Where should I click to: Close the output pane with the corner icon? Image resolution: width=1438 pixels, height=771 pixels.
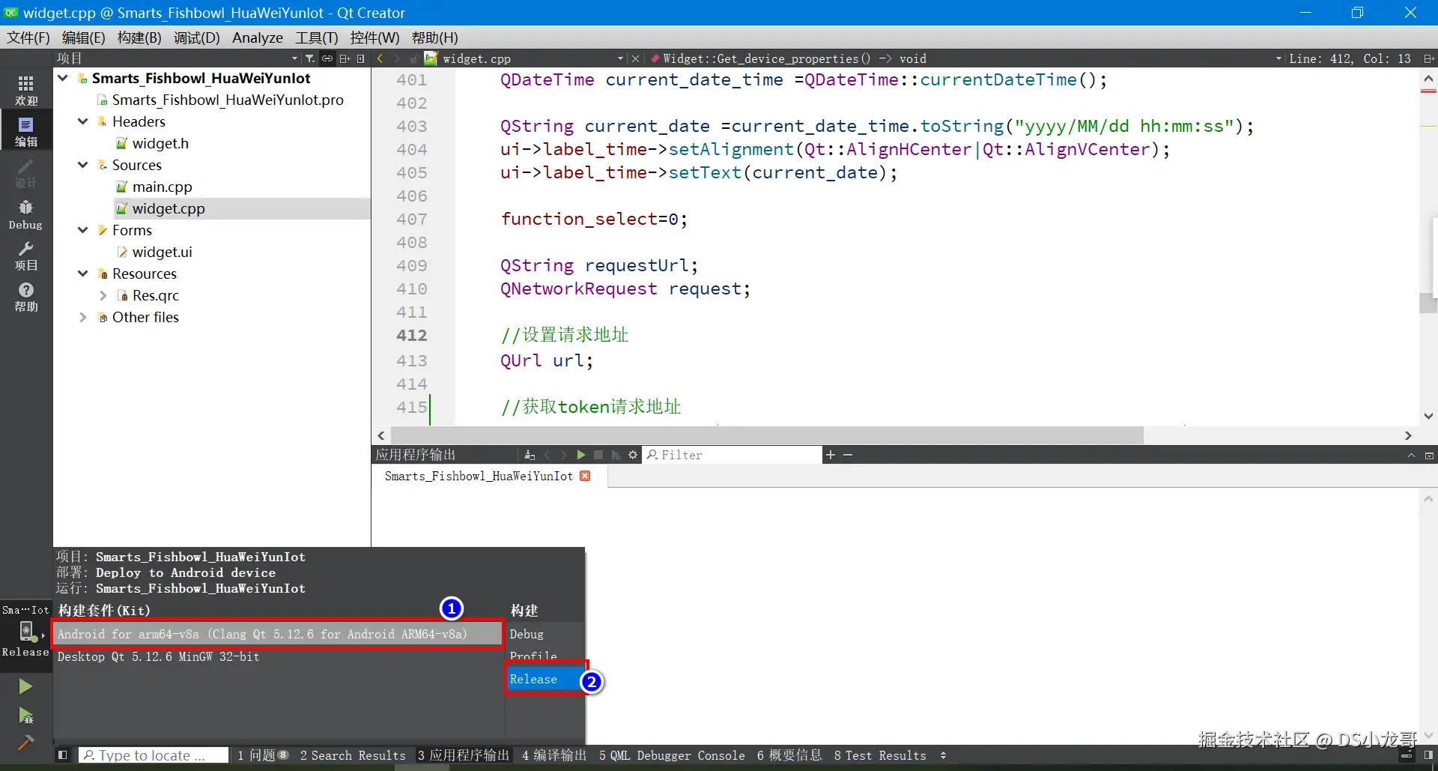[1429, 455]
